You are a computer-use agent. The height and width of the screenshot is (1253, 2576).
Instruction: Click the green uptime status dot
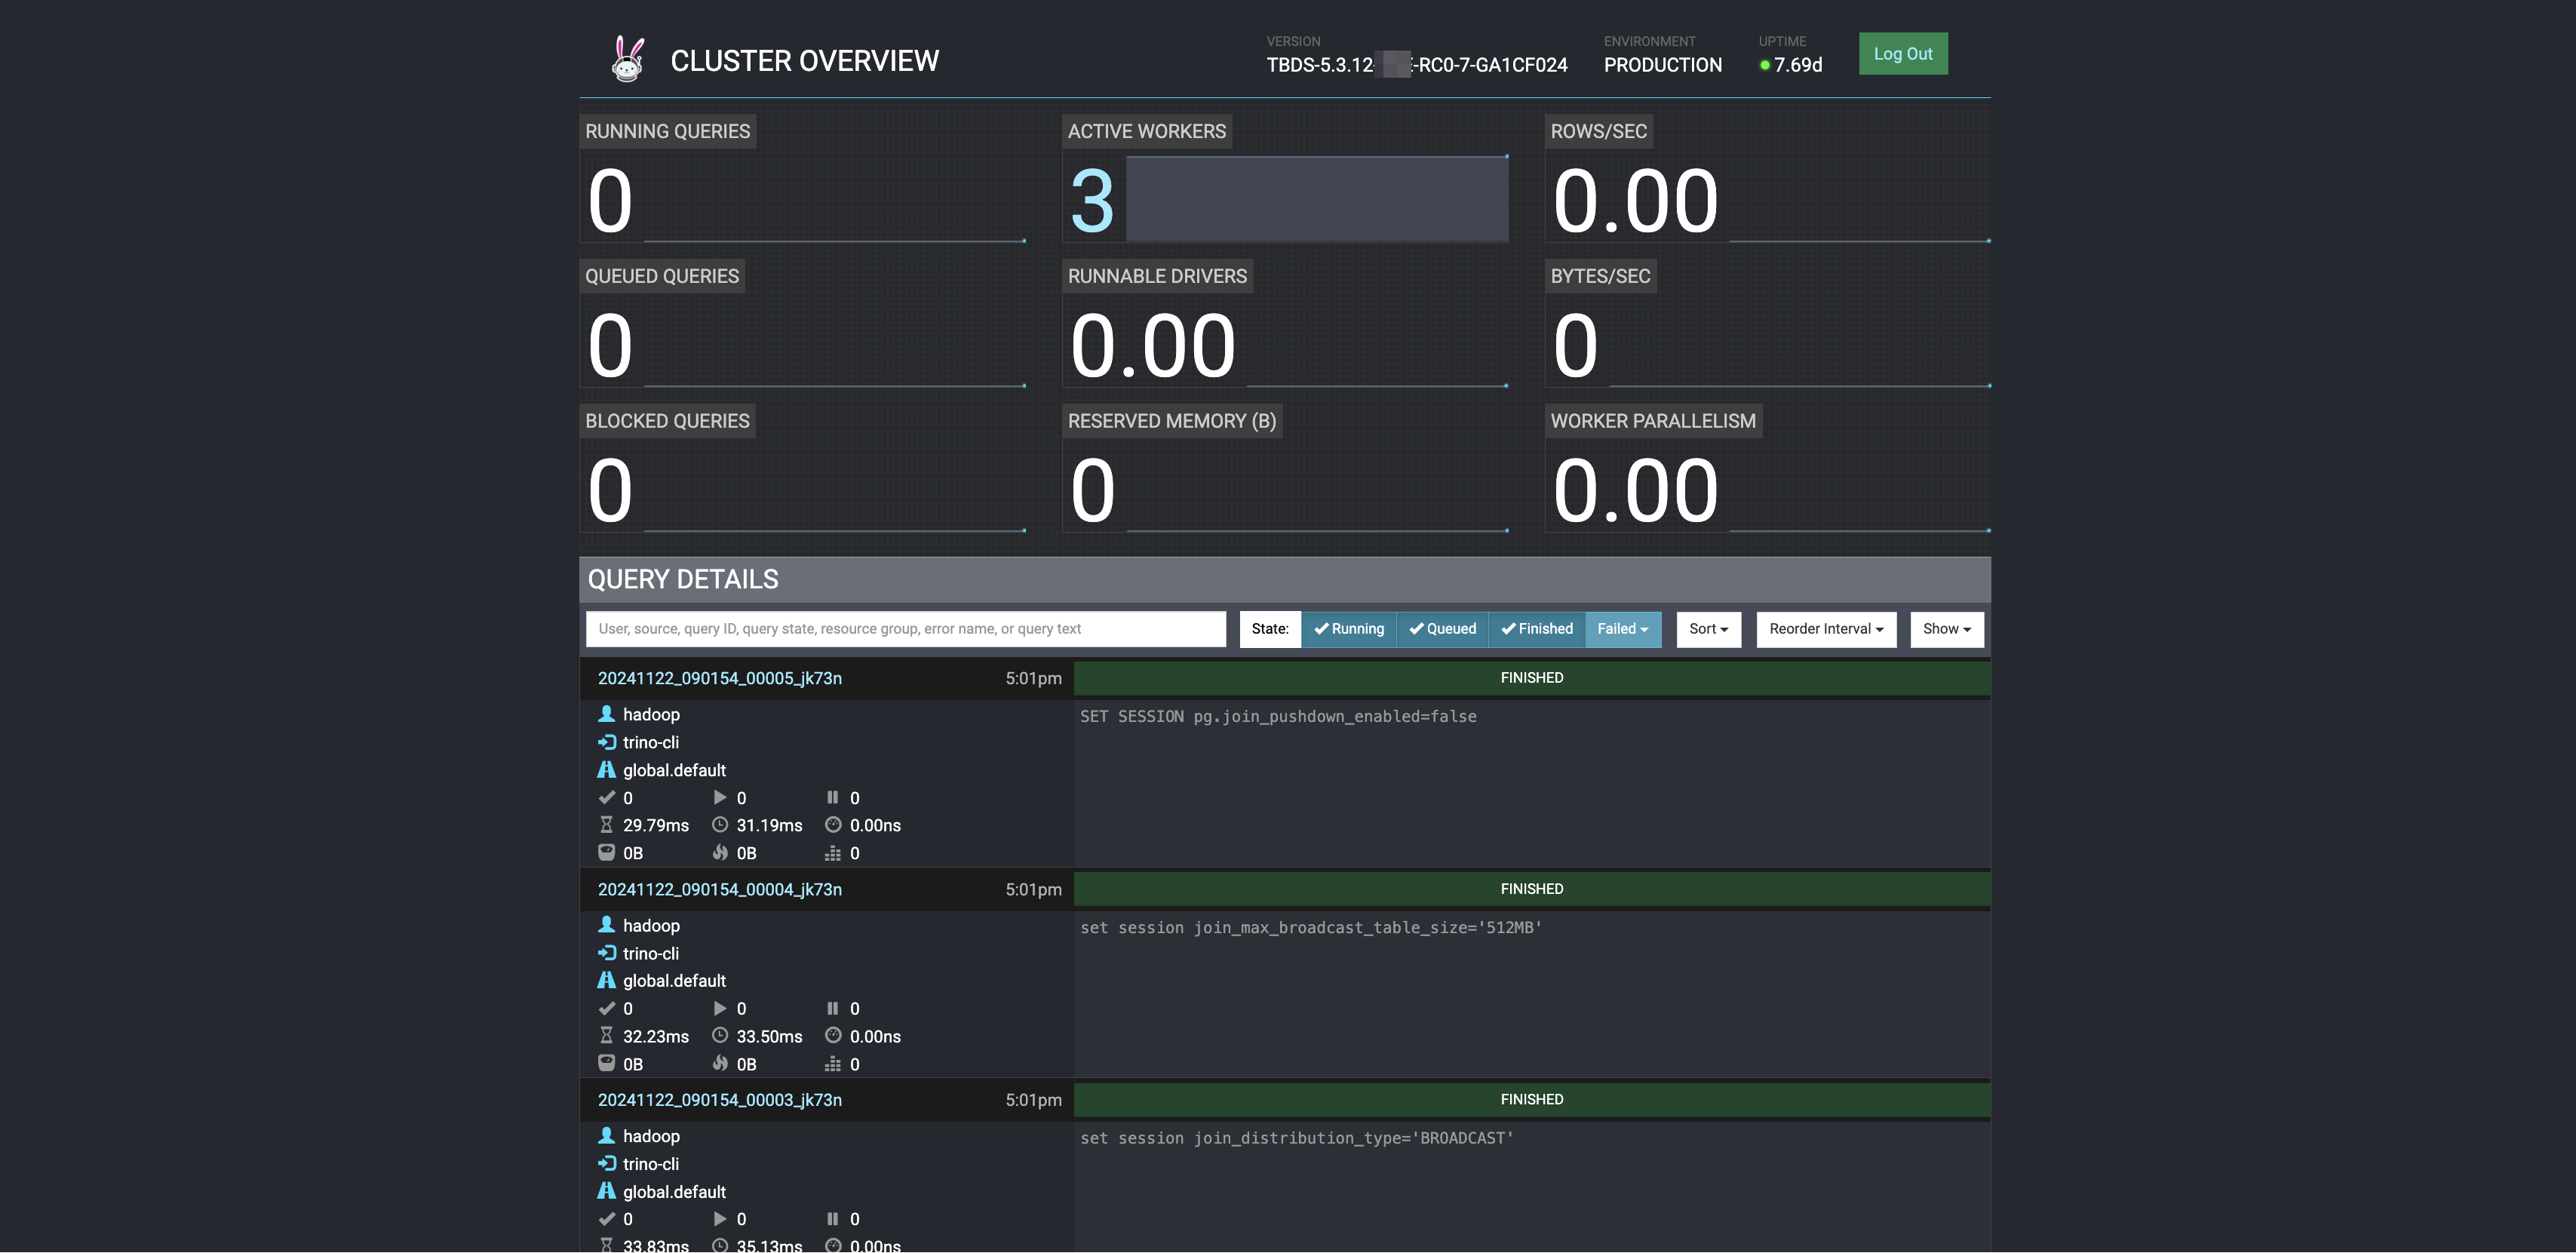[x=1765, y=66]
